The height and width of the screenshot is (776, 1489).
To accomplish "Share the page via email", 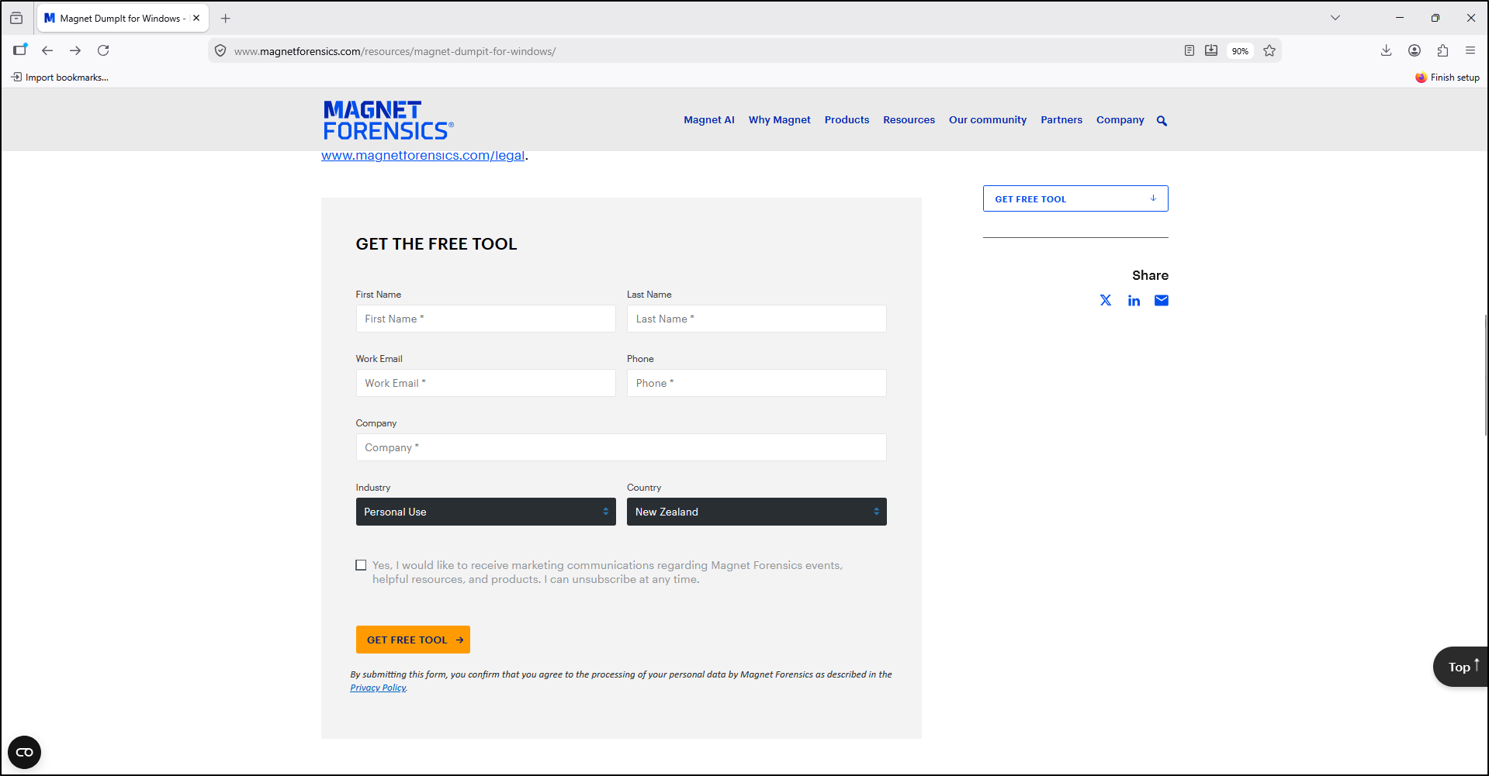I will [x=1162, y=301].
